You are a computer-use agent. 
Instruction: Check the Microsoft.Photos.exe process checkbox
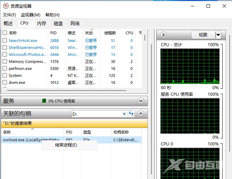point(5,55)
